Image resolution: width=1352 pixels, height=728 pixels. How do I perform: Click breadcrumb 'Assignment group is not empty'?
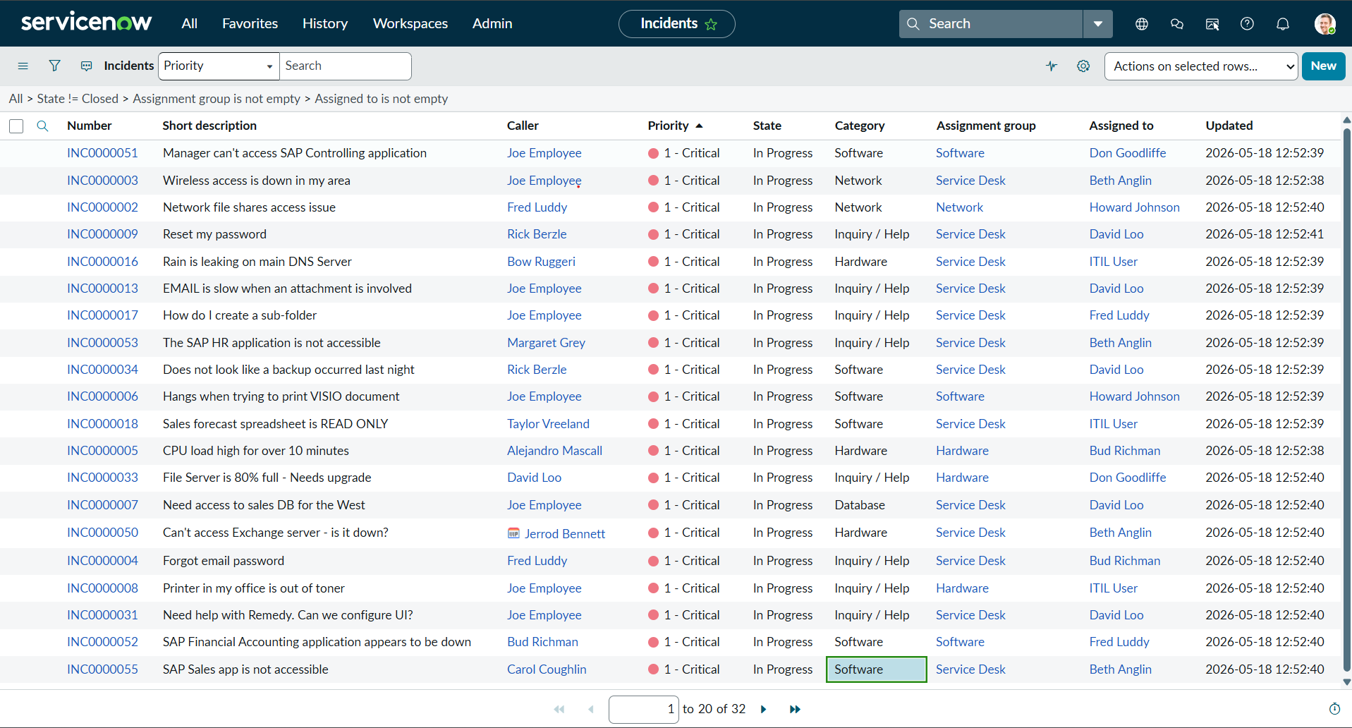coord(217,99)
